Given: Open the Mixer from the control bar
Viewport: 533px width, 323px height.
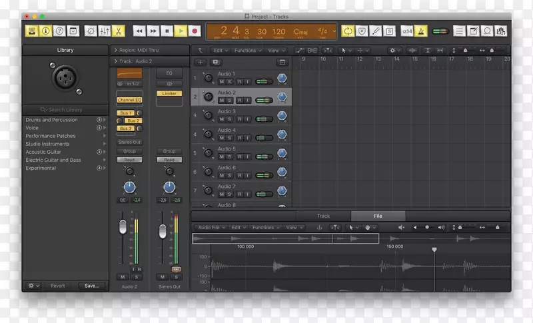Looking at the screenshot, I should click(104, 31).
